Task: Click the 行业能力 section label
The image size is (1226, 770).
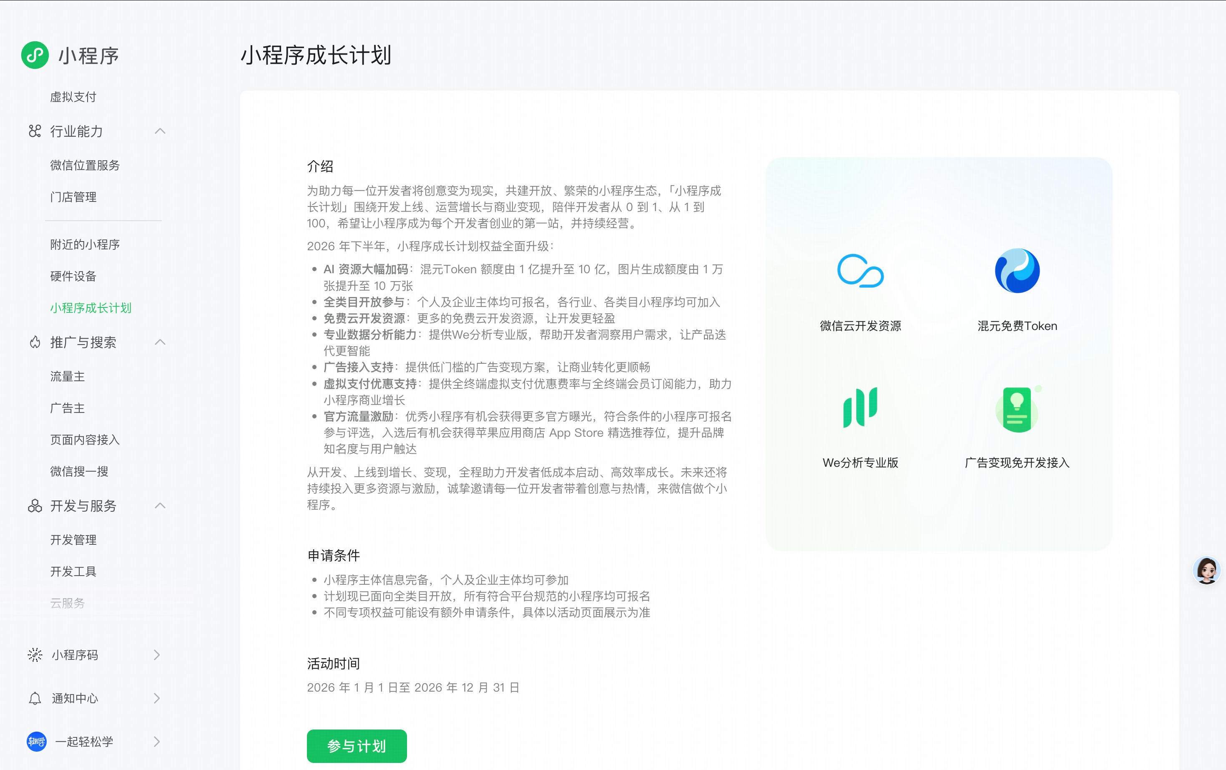Action: coord(76,131)
